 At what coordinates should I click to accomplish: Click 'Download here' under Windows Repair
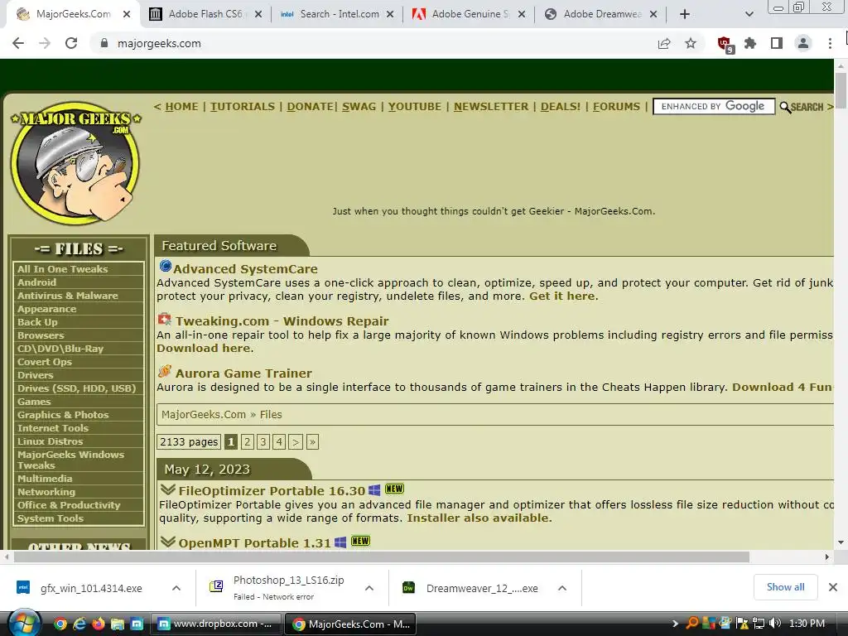[204, 349]
